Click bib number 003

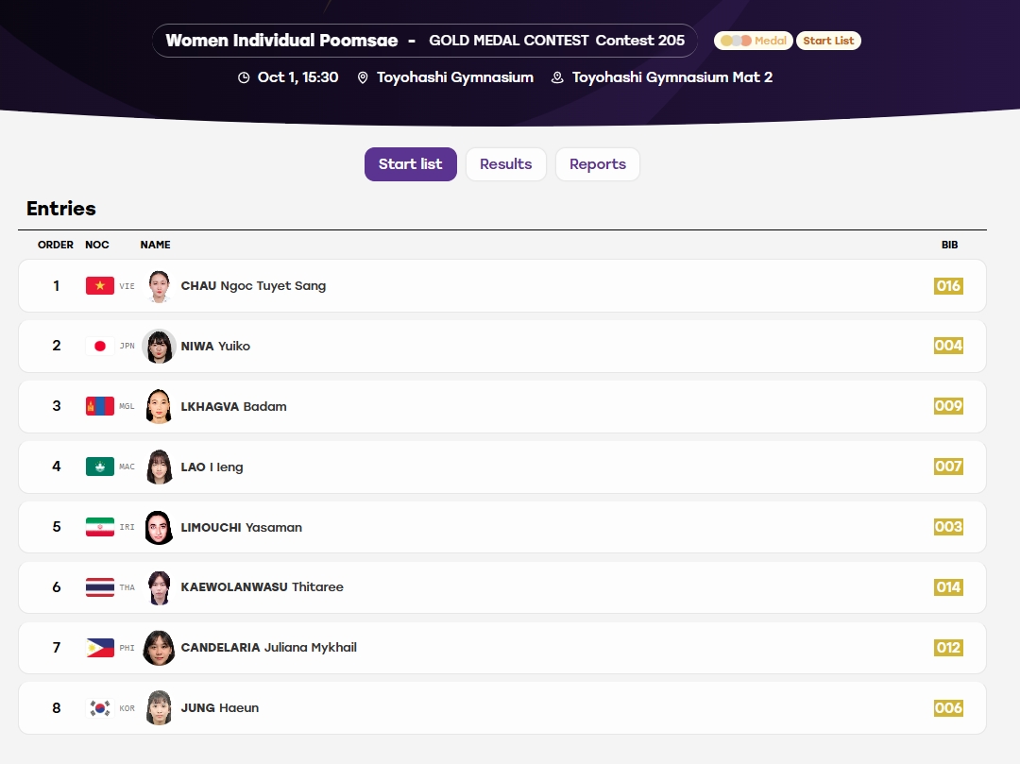pos(948,527)
